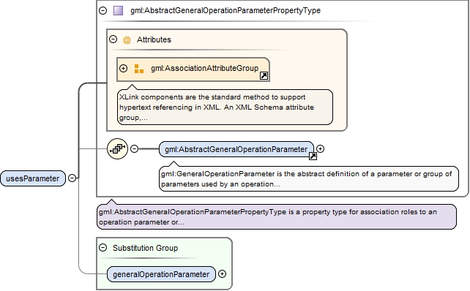Collapse gml:AbstractGeneralOperationParameterPropertyType box
Viewport: 470px width, 291px height.
click(102, 10)
